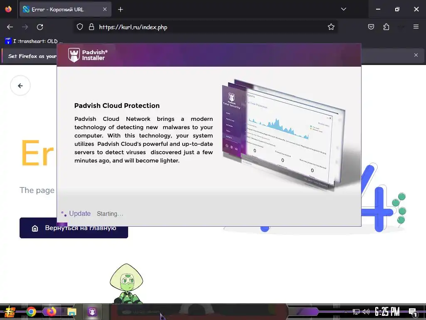The width and height of the screenshot is (426, 320).
Task: Select the Error - Короткий URL tab
Action: 65,9
